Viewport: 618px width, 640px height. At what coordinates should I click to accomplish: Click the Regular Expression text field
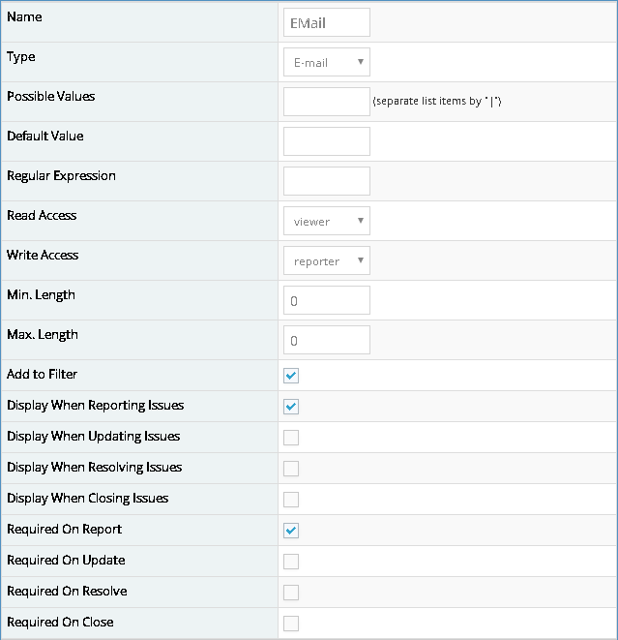[327, 181]
